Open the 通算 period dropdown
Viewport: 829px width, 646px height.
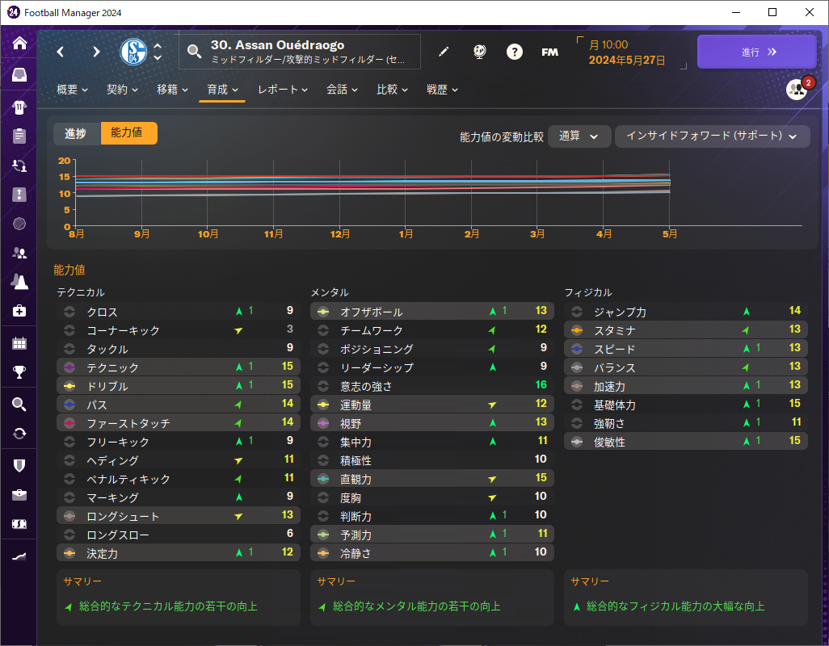point(579,136)
